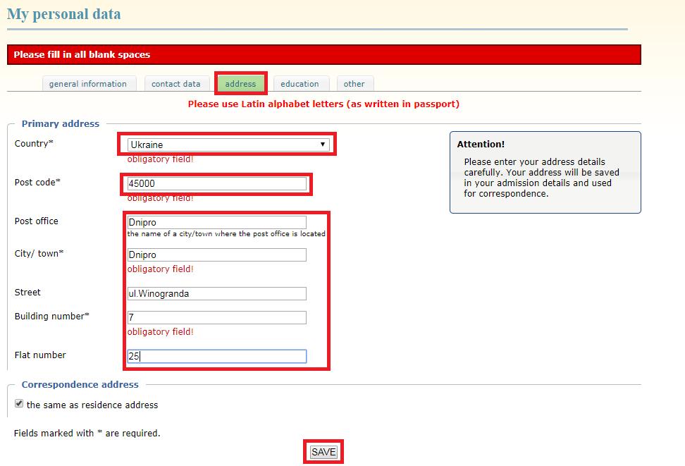The width and height of the screenshot is (685, 466).
Task: Click the 'City/ town*' label
Action: (39, 254)
